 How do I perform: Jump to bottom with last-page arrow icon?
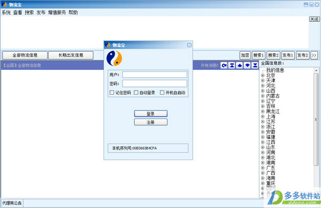pos(255,65)
